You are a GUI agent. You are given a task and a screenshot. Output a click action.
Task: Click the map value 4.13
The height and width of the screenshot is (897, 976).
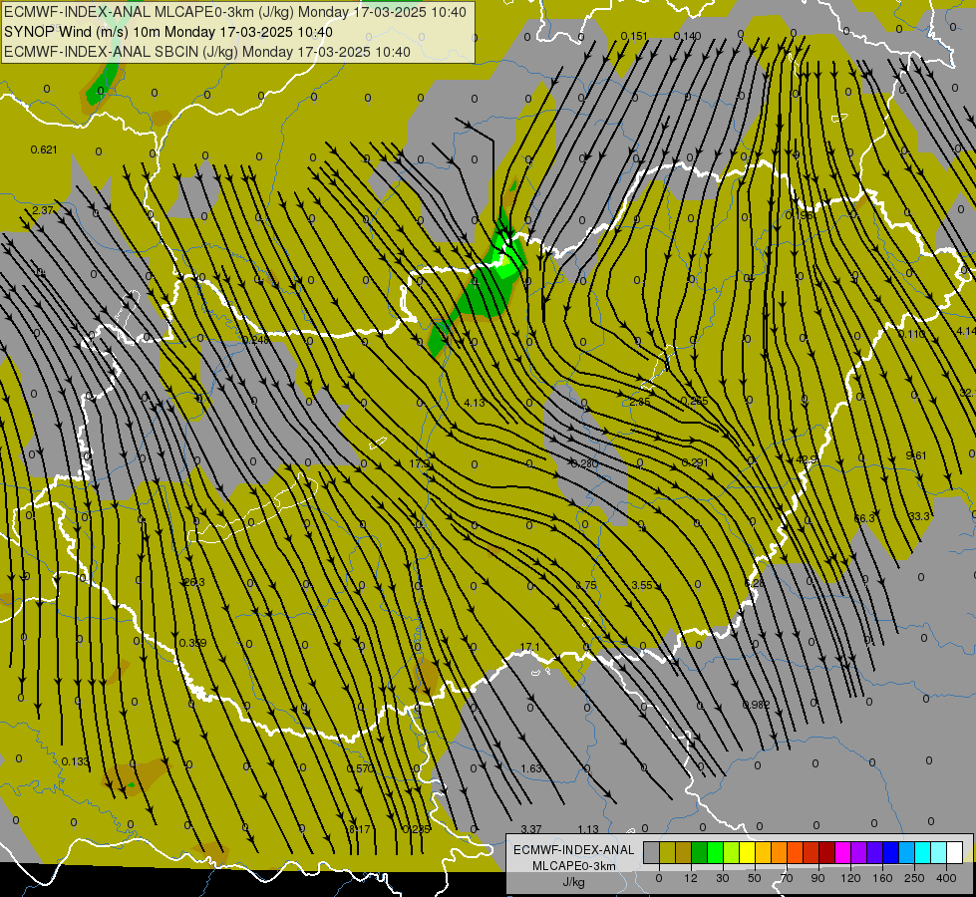475,403
